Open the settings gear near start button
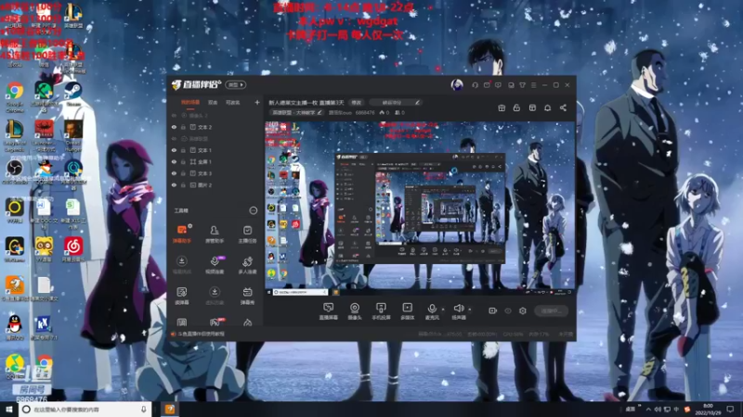 (523, 310)
